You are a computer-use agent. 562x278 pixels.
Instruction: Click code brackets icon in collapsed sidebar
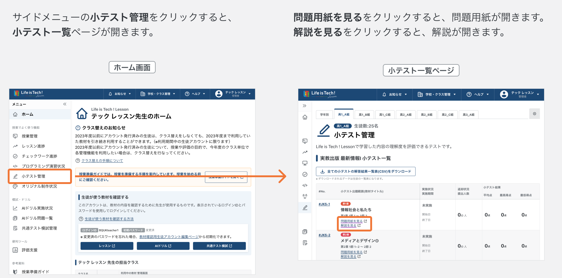point(305,185)
